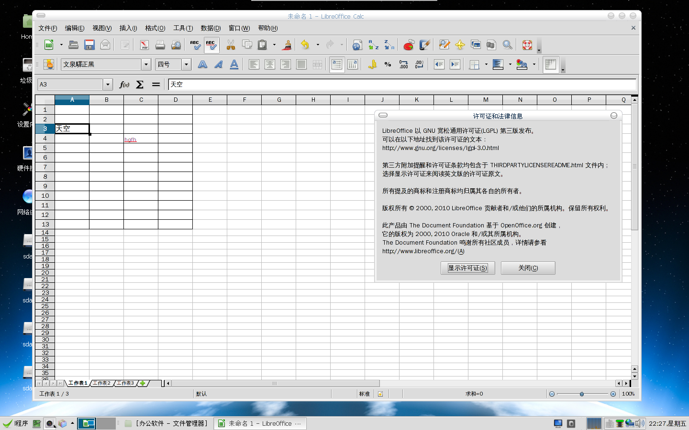Click the Sum sigma button

140,85
